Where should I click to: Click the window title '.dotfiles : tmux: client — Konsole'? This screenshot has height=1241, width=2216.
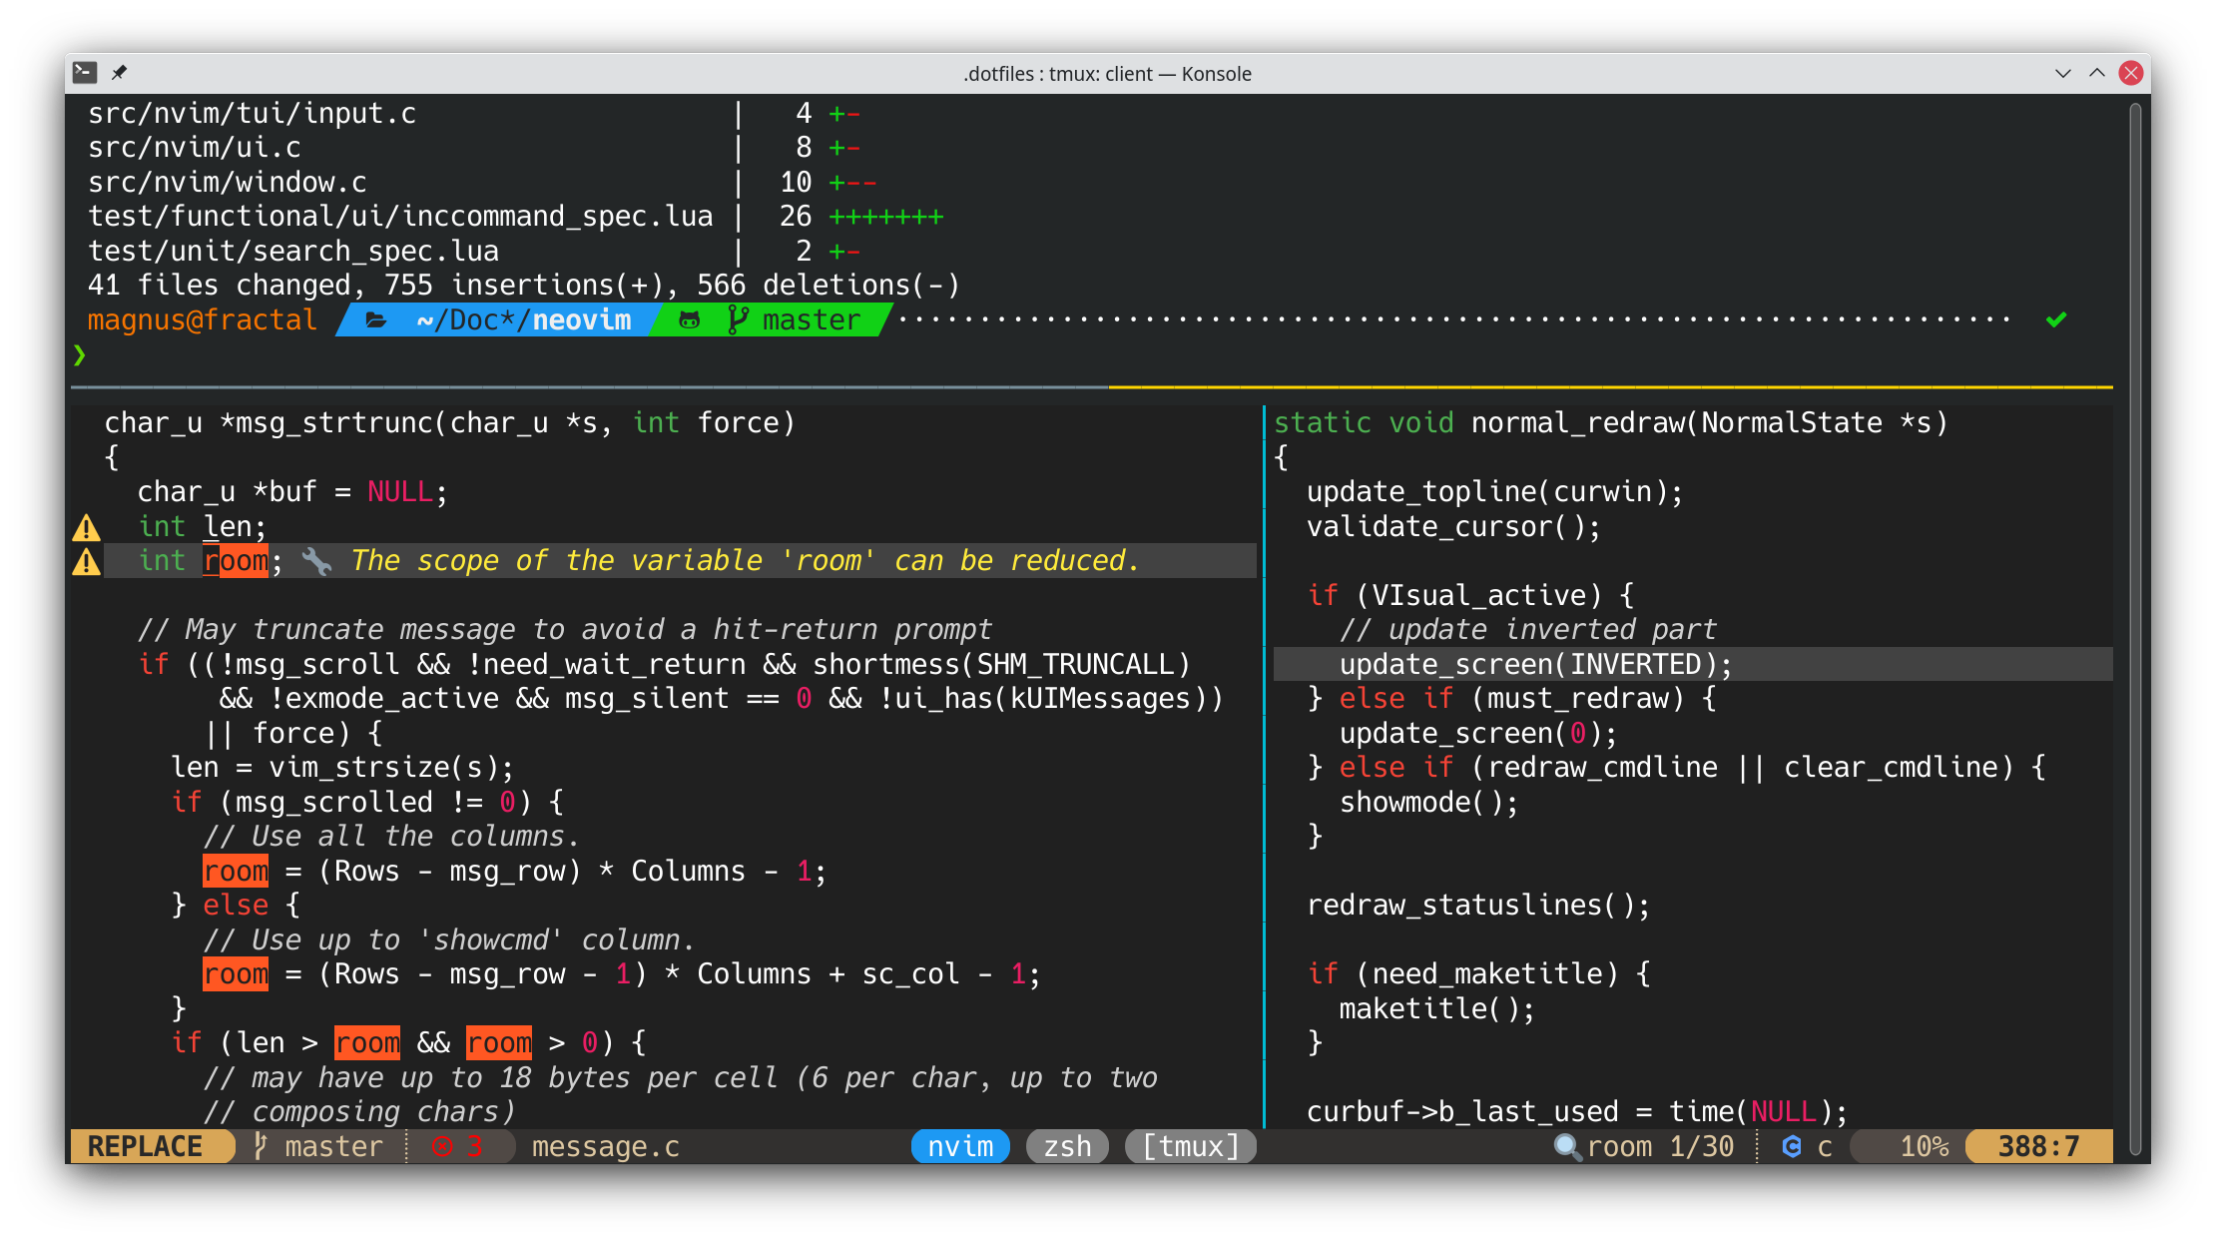[x=1107, y=74]
